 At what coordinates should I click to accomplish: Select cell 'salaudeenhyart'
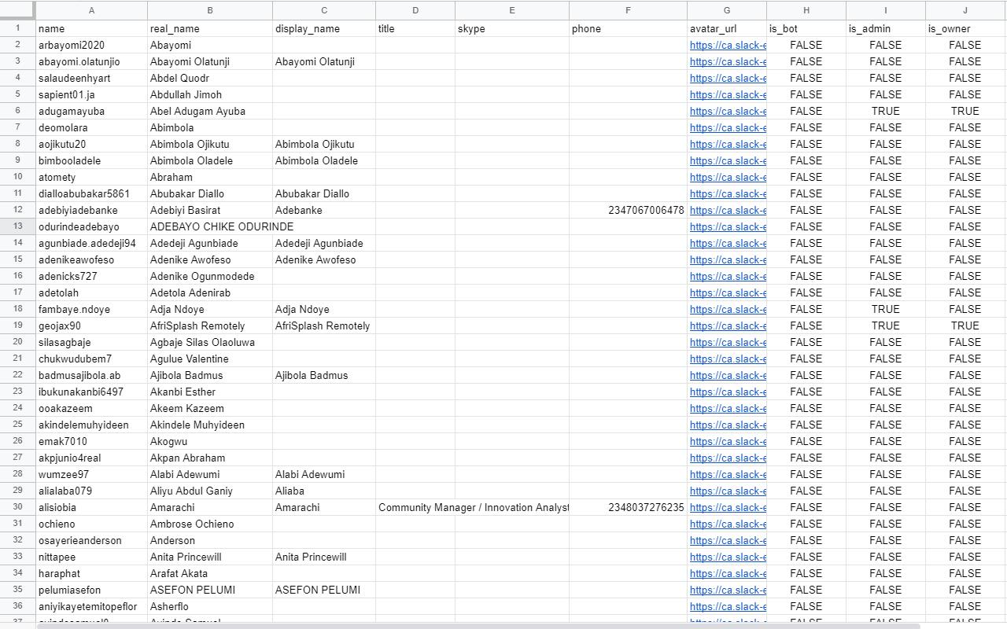coord(91,78)
